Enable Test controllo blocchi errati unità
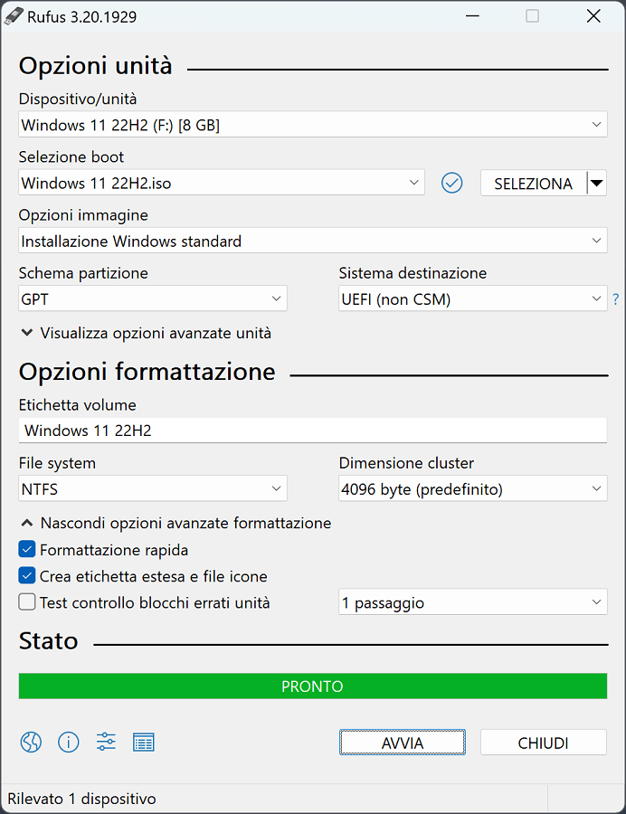 (26, 601)
